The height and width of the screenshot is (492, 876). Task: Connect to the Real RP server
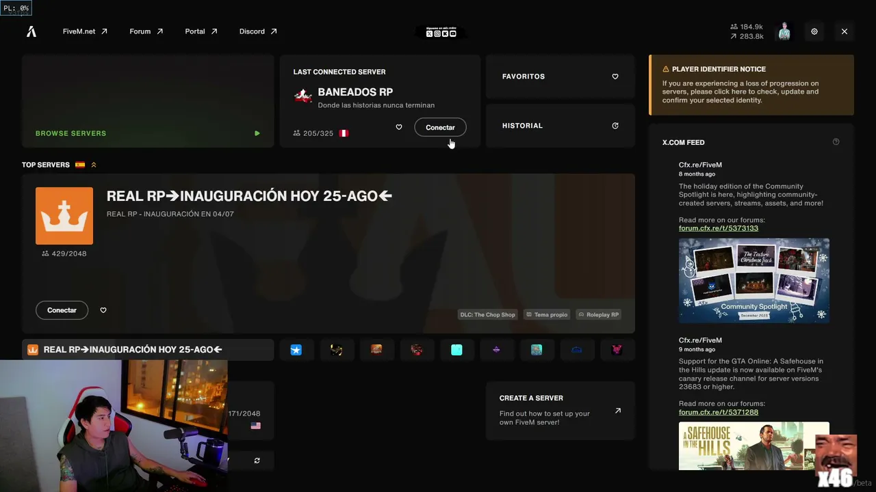point(62,310)
